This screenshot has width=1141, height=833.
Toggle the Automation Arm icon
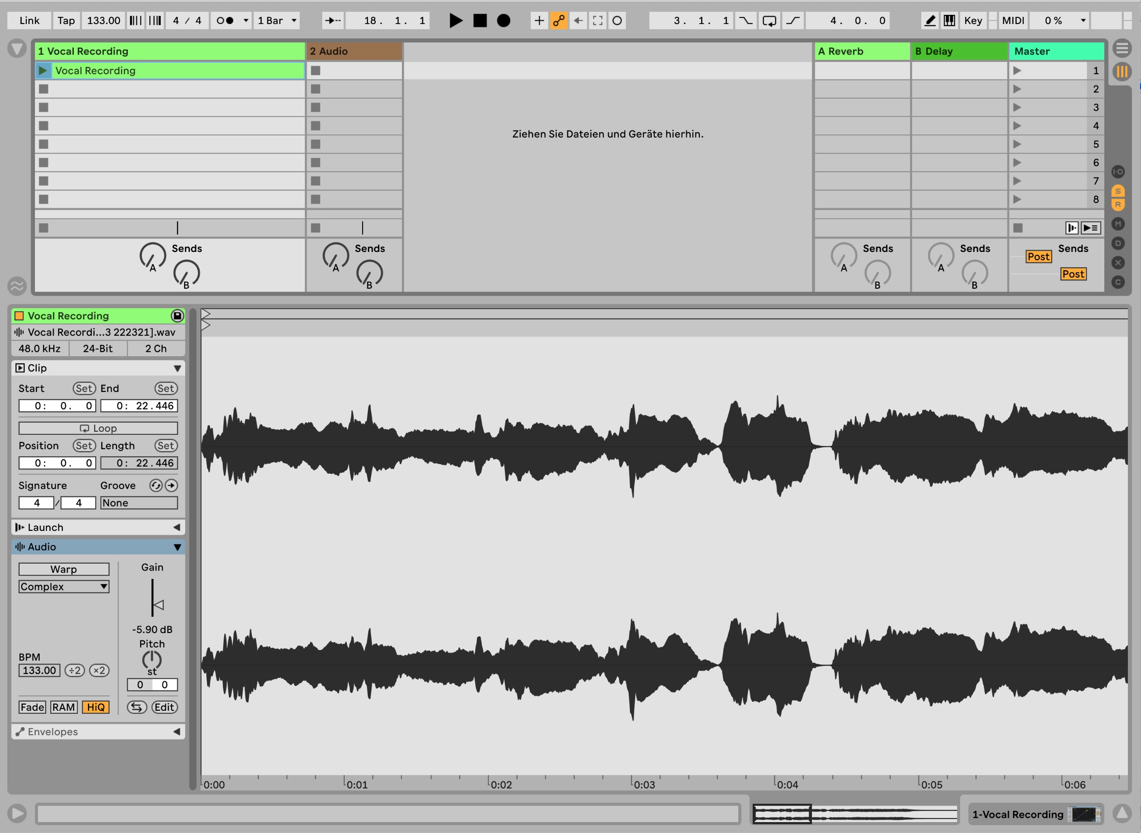558,21
